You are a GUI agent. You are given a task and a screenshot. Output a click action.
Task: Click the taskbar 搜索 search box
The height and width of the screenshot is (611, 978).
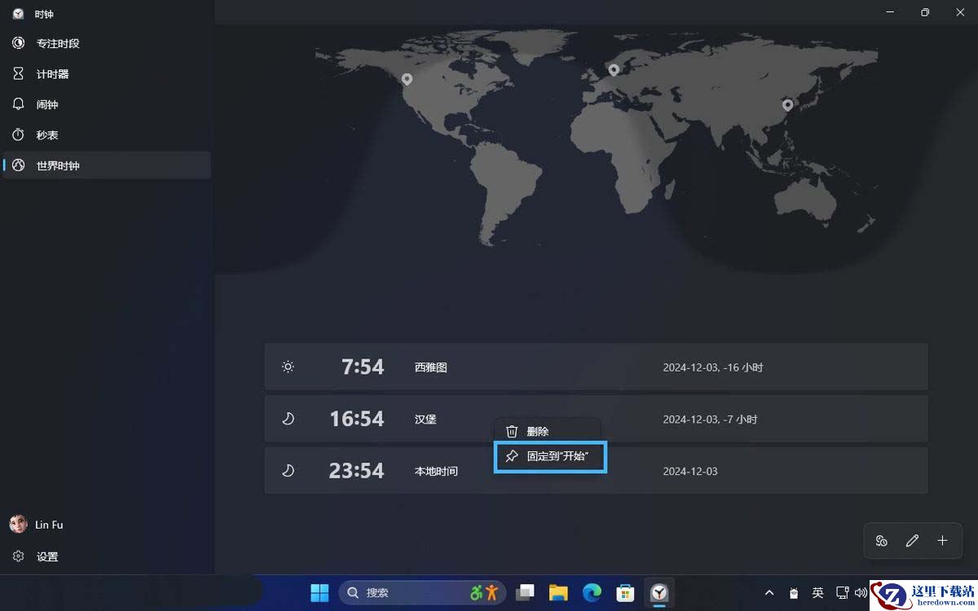point(407,592)
